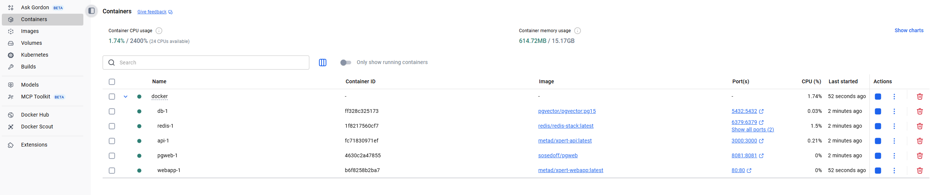The height and width of the screenshot is (195, 938).
Task: Open port 8081:8081 link
Action: 748,155
